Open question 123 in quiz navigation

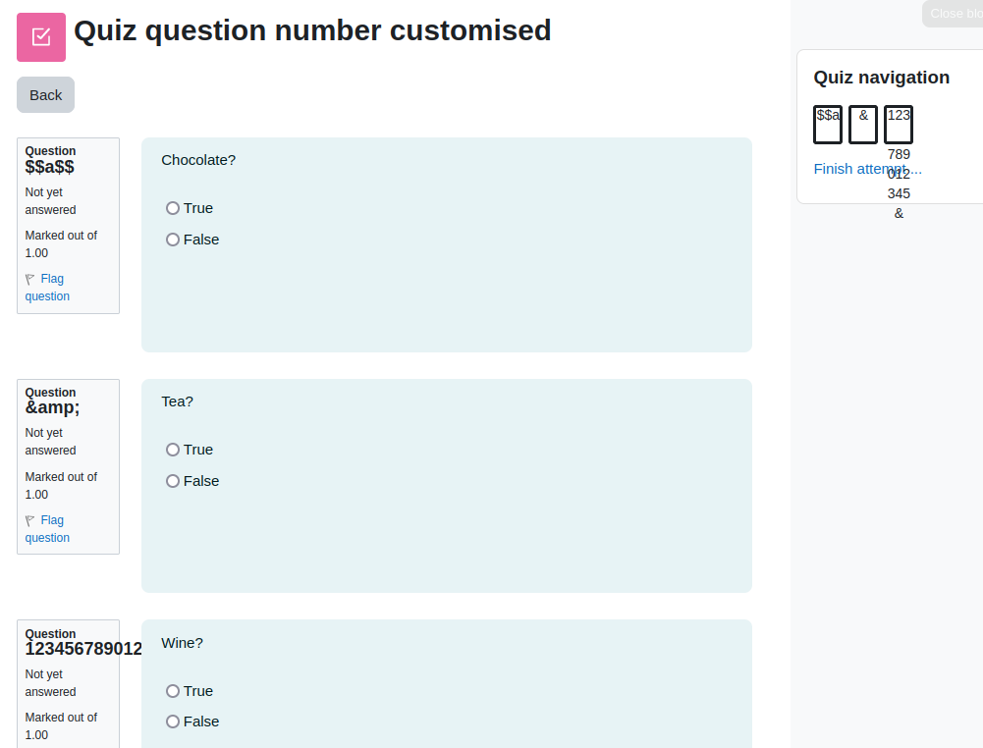pos(899,125)
